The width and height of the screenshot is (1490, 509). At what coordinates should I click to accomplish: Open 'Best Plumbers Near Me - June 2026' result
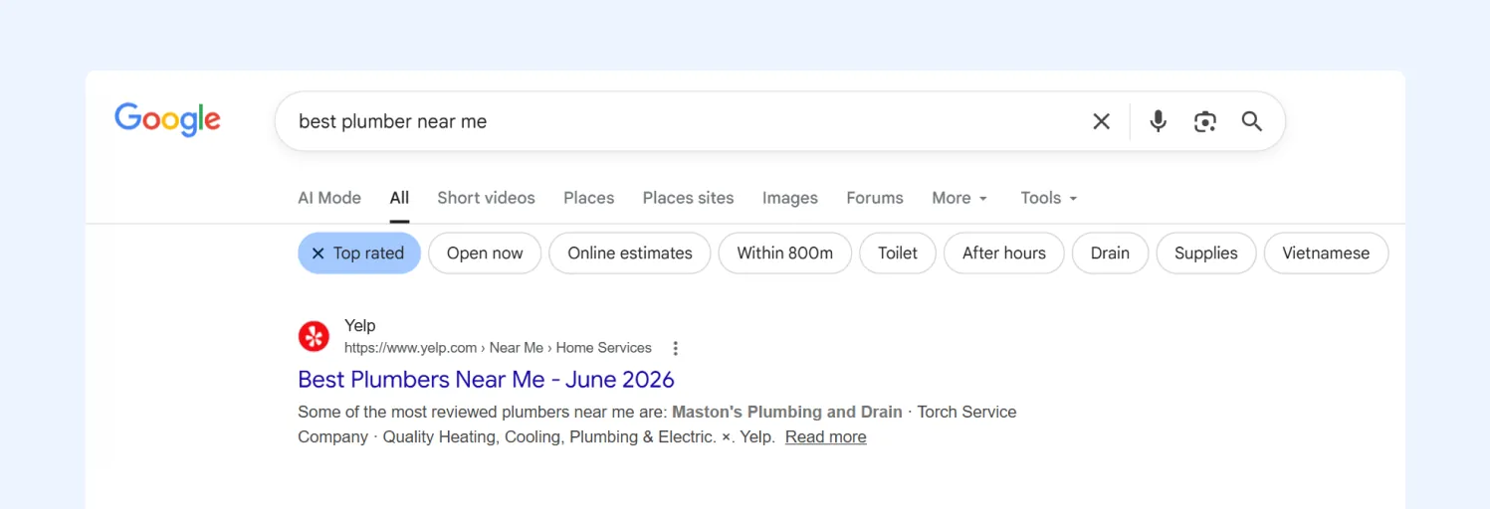tap(486, 380)
